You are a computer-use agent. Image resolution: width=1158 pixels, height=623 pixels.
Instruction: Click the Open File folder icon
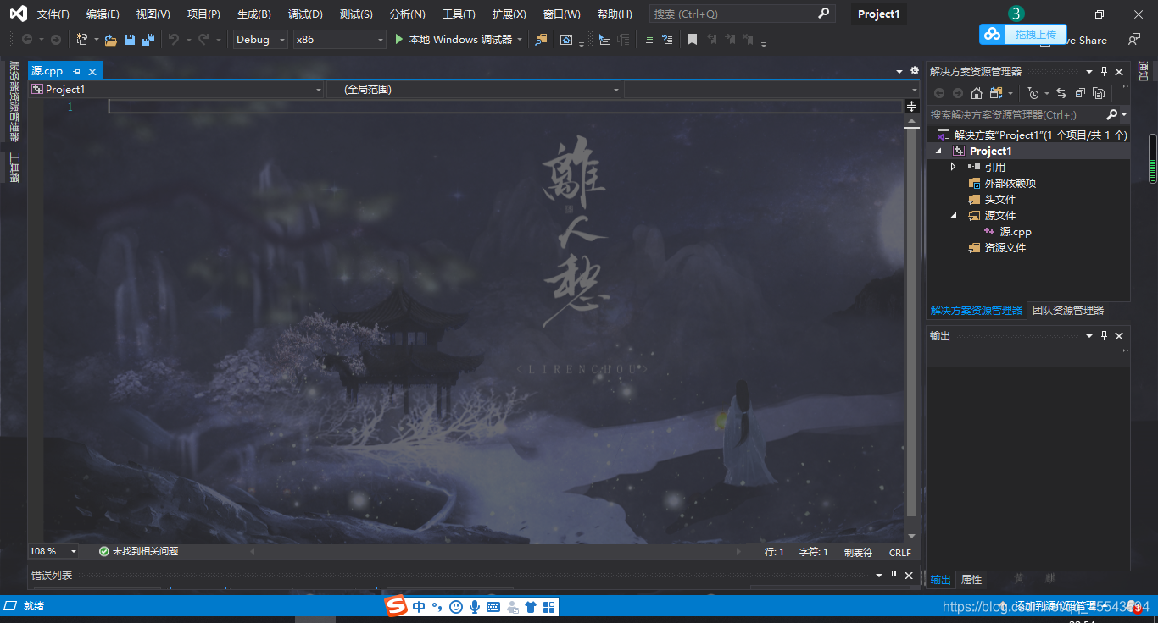pyautogui.click(x=110, y=39)
